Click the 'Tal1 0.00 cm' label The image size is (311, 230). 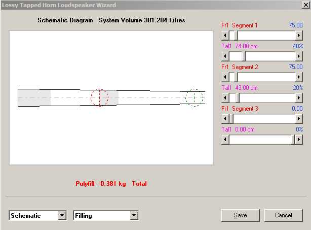click(x=238, y=129)
